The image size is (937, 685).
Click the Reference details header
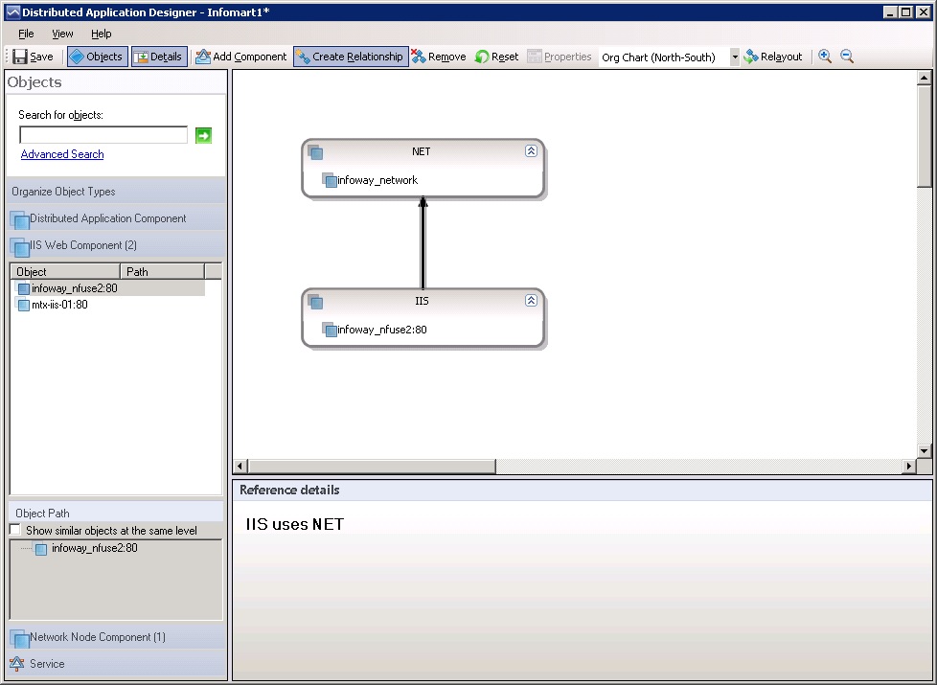click(x=583, y=491)
